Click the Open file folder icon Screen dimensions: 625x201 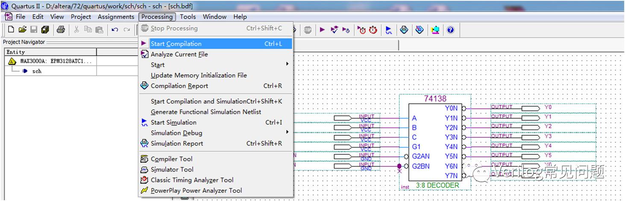[22, 29]
